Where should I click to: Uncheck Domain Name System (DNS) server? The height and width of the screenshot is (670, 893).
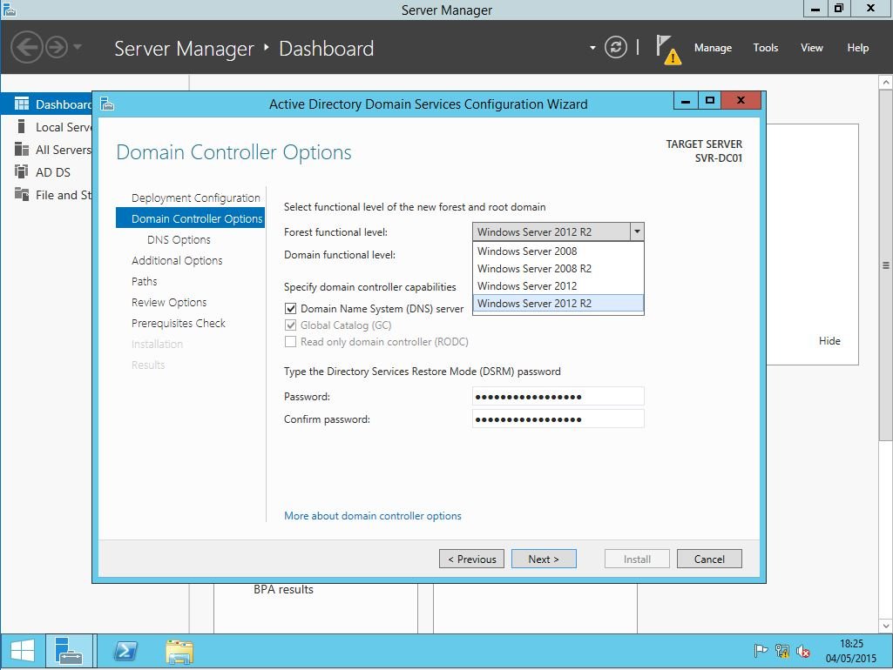click(x=291, y=309)
